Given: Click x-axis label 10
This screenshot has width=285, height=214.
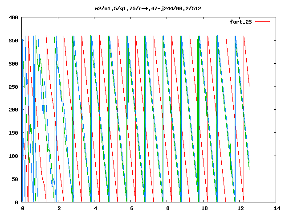Looking at the screenshot, I should pos(204,208).
